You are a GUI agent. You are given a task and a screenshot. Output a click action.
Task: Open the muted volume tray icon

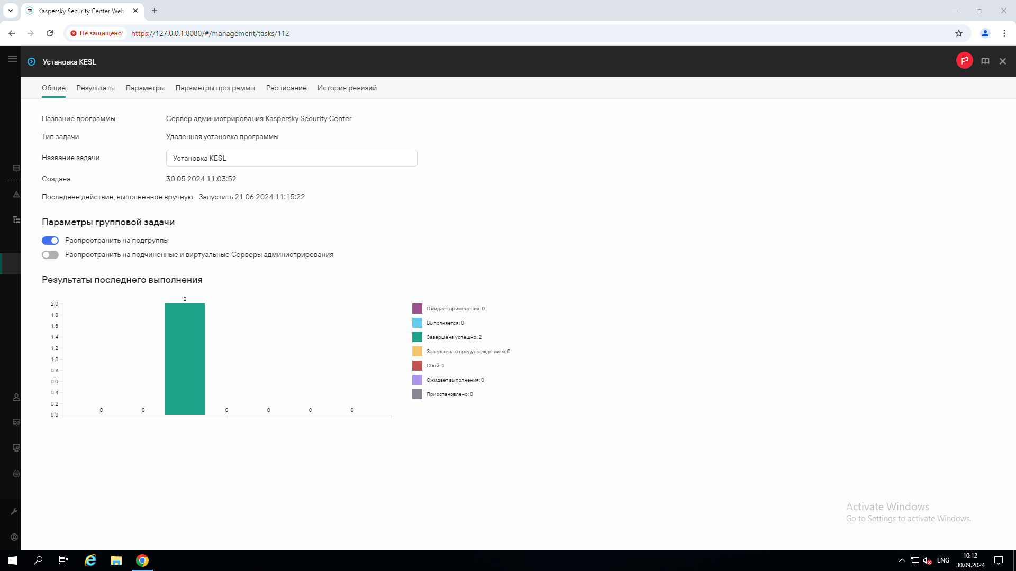927,560
